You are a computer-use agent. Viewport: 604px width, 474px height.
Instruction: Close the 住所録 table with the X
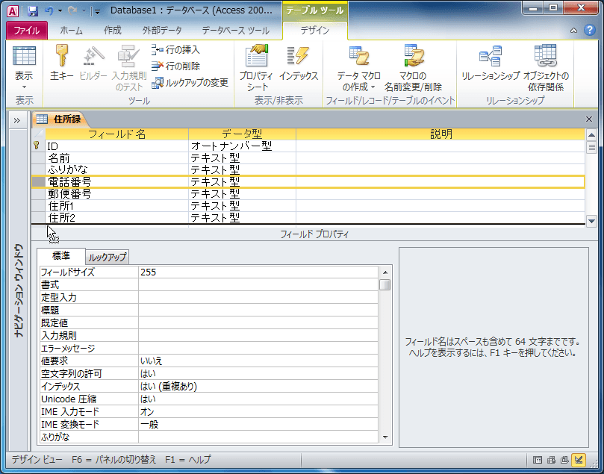coord(588,119)
